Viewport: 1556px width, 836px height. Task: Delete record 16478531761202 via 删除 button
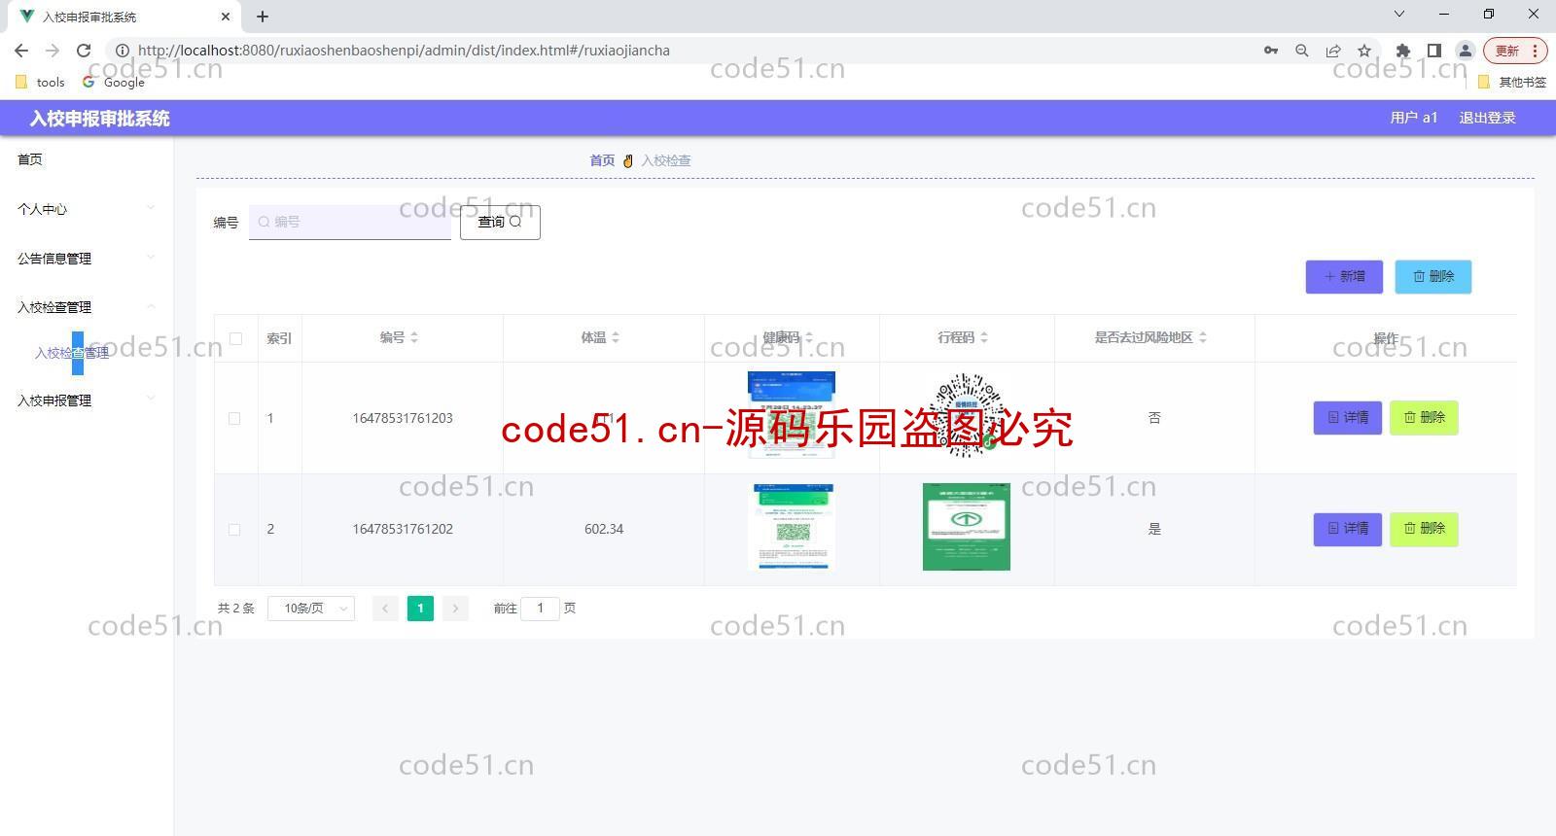(1424, 529)
